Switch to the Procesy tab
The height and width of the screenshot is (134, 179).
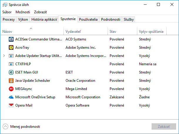[x=9, y=19]
